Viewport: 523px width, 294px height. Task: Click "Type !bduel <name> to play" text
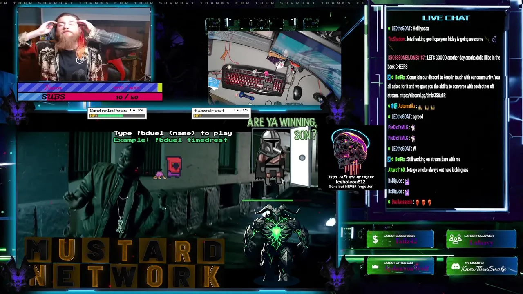tap(173, 133)
